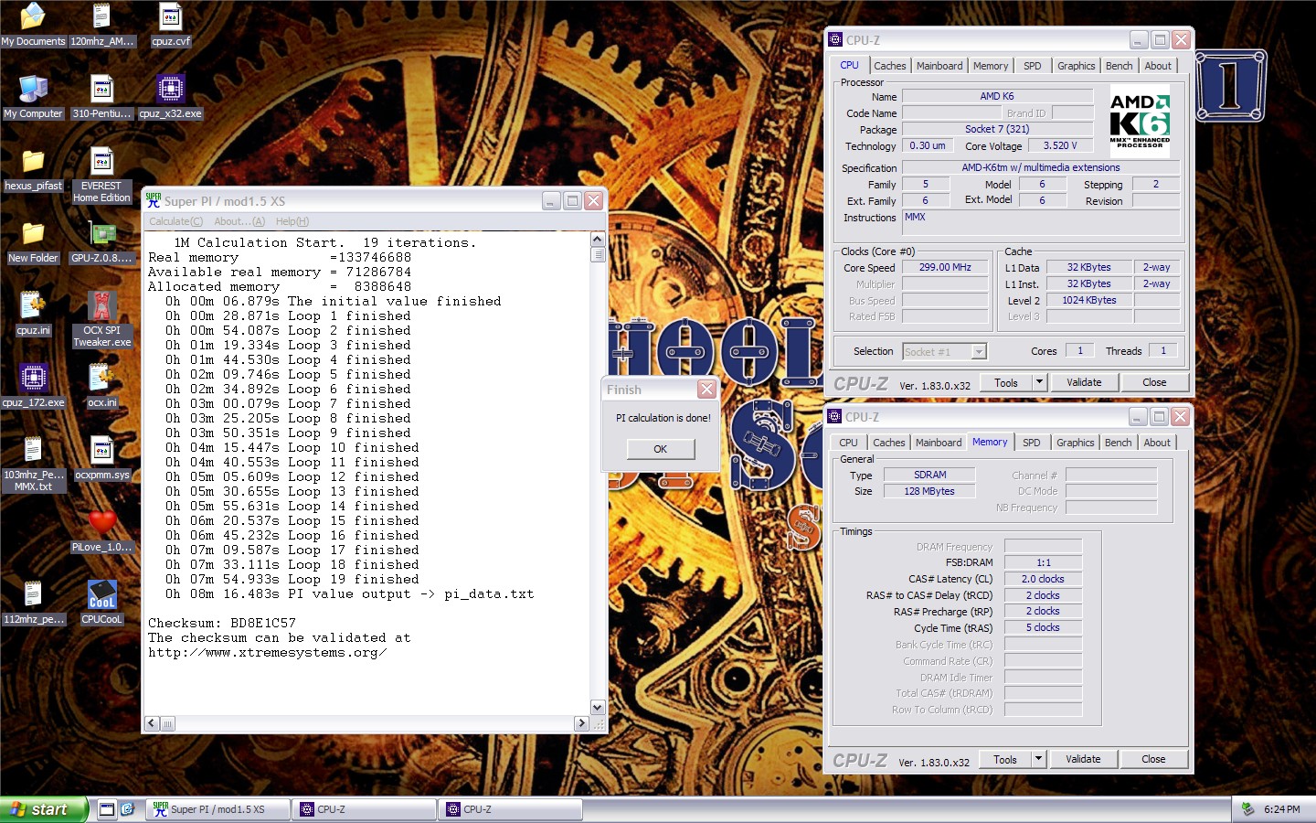Close the Finish dialog
This screenshot has height=823, width=1316.
pyautogui.click(x=706, y=390)
